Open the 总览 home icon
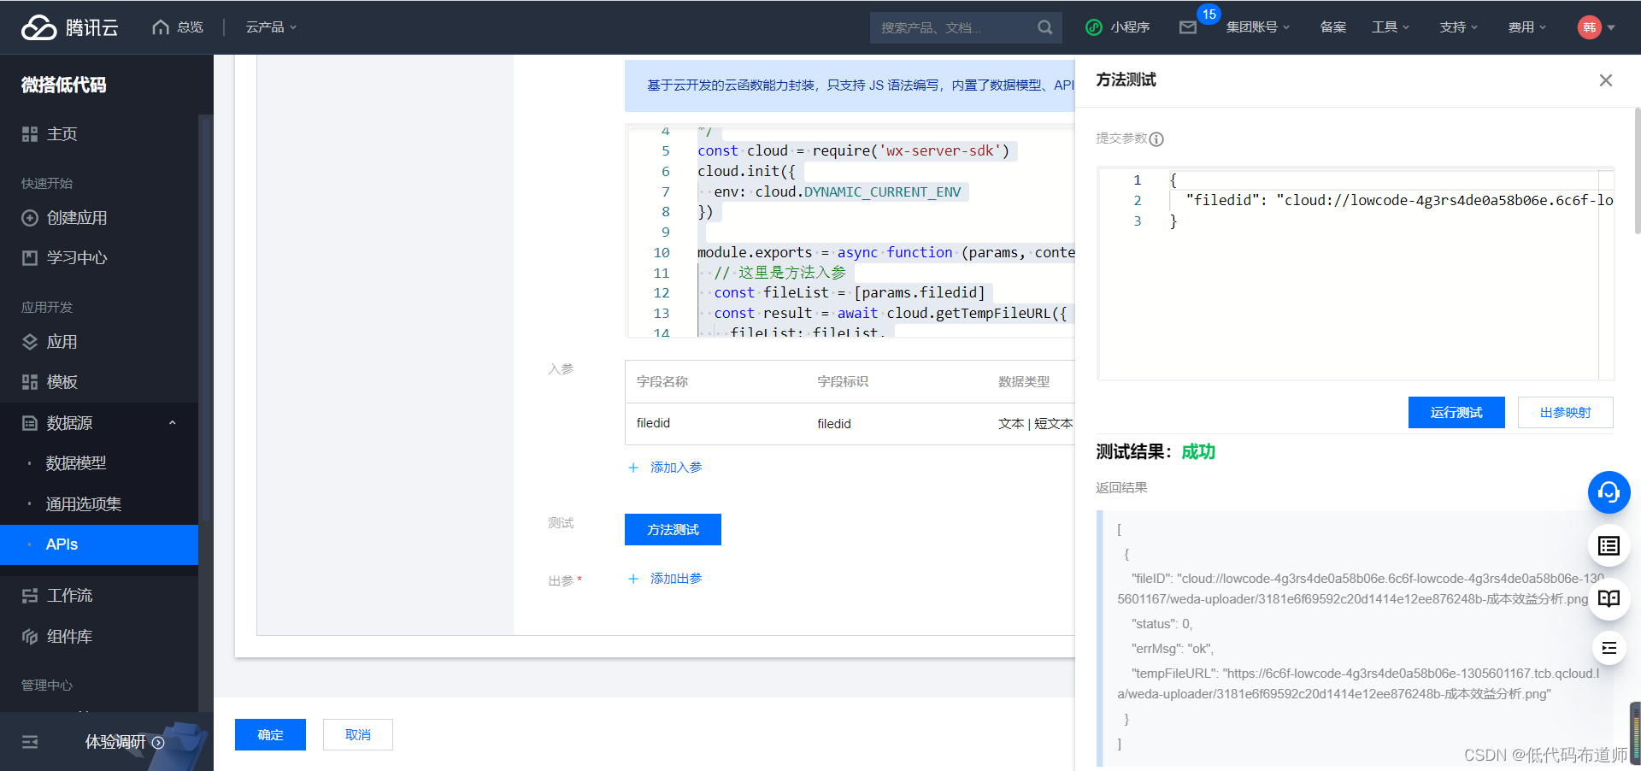The height and width of the screenshot is (771, 1641). point(160,27)
